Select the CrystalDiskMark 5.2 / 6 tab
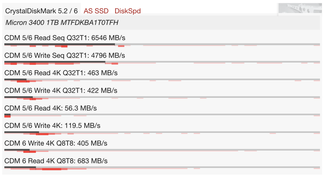 pos(42,11)
